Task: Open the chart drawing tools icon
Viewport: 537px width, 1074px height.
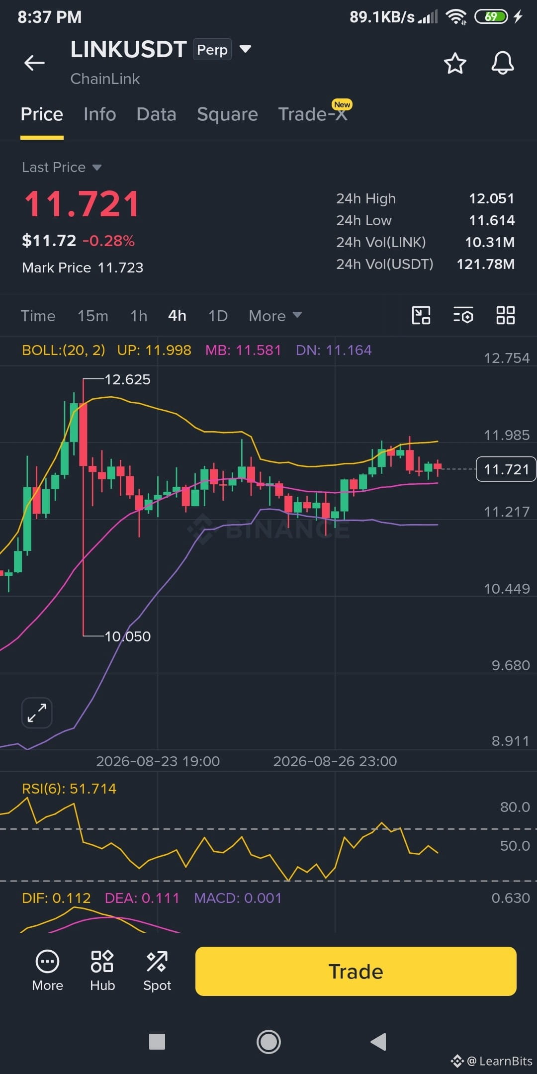Action: [x=421, y=315]
